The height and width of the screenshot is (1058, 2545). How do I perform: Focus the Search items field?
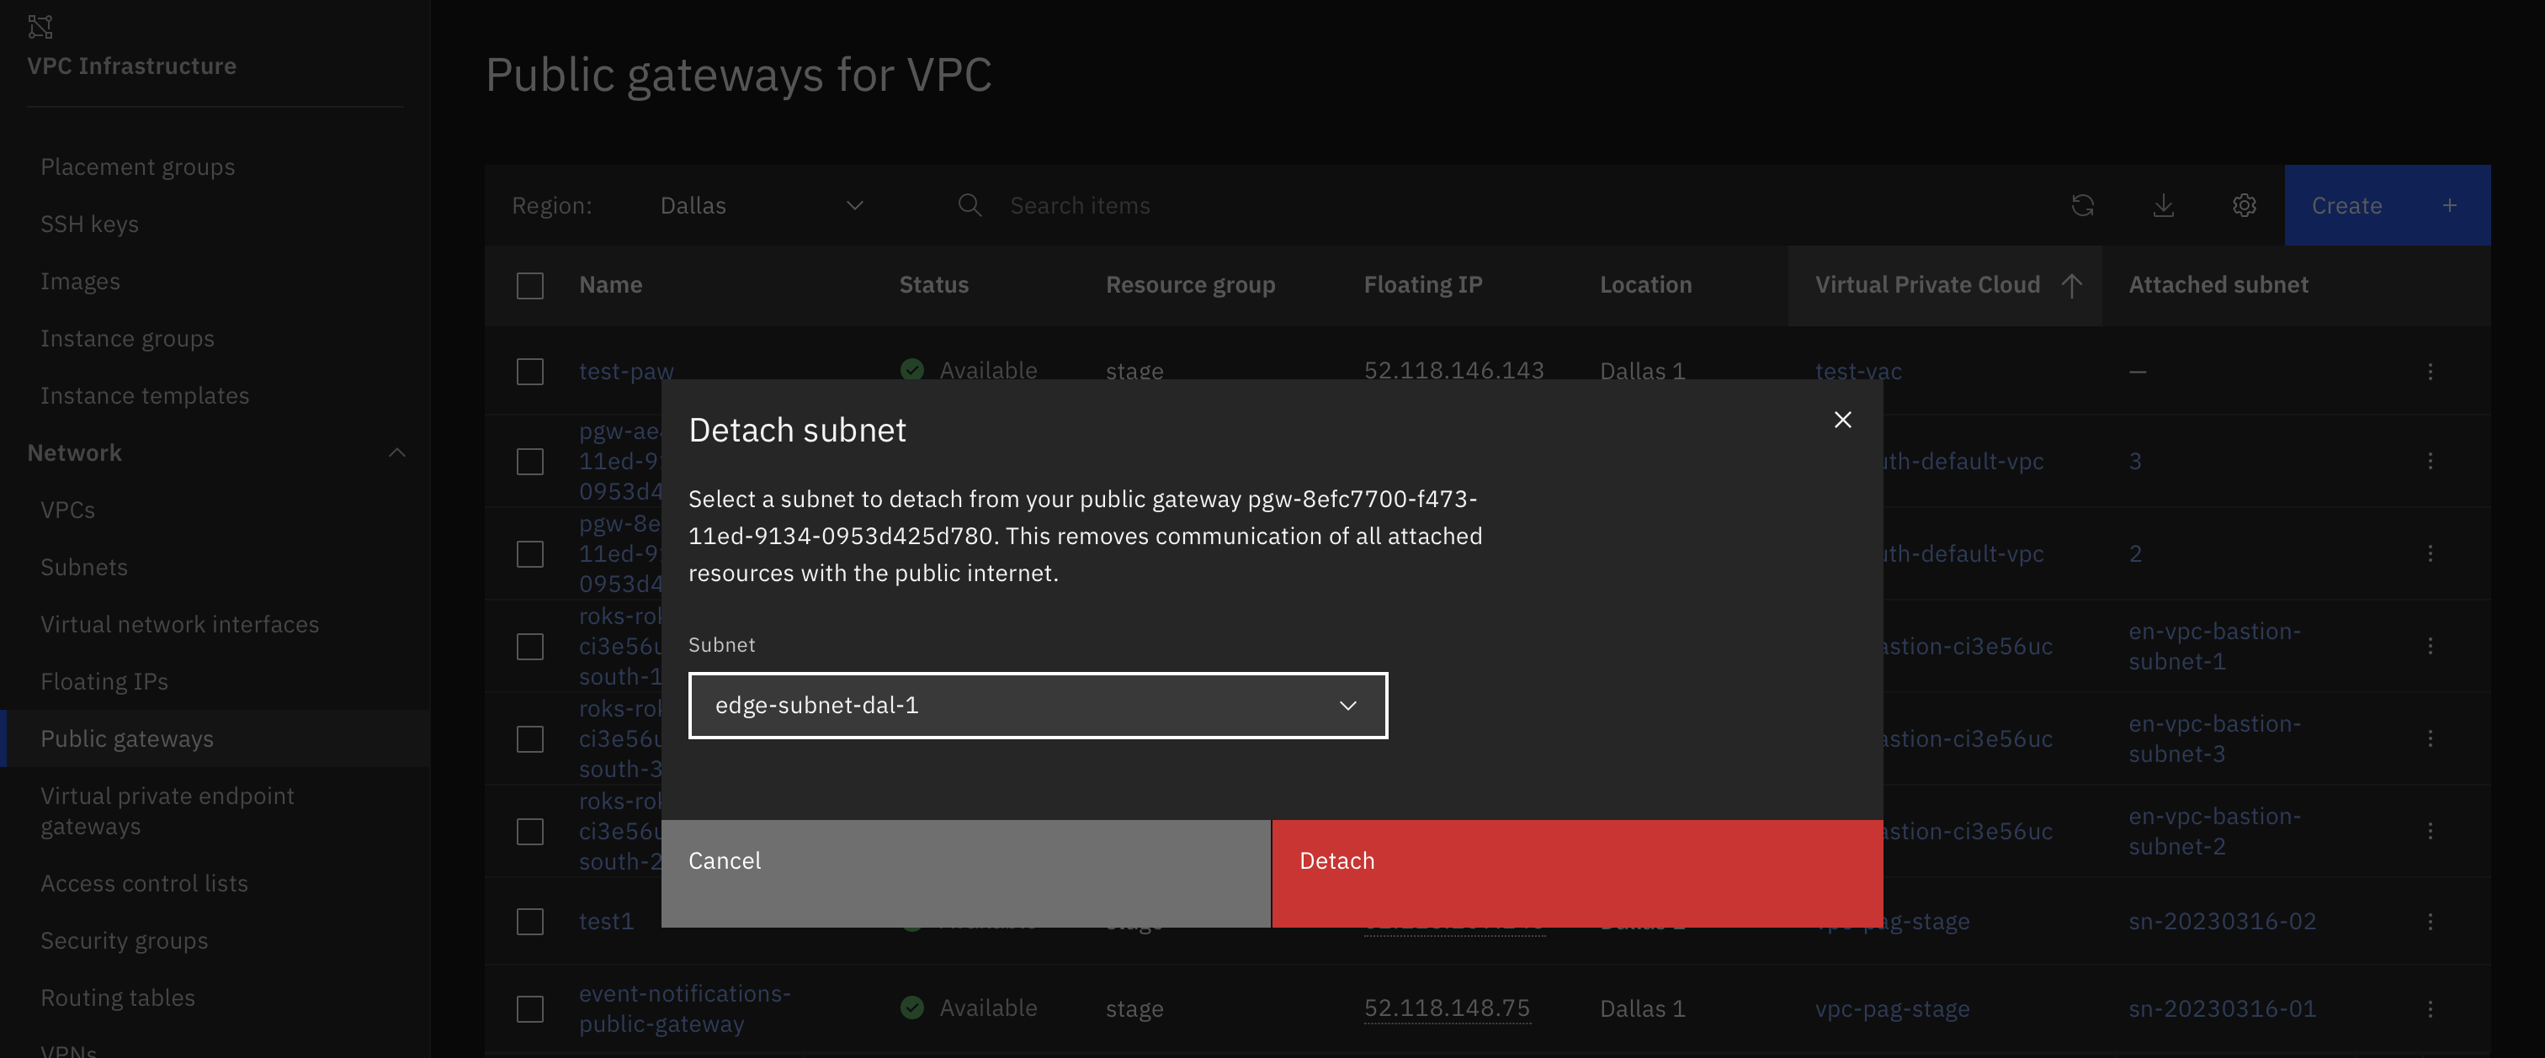[x=1482, y=205]
